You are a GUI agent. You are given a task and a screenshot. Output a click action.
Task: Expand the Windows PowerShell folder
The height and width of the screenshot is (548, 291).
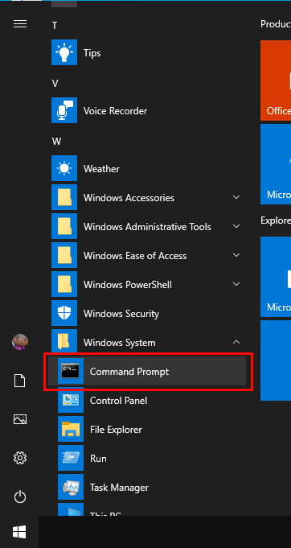click(x=147, y=285)
